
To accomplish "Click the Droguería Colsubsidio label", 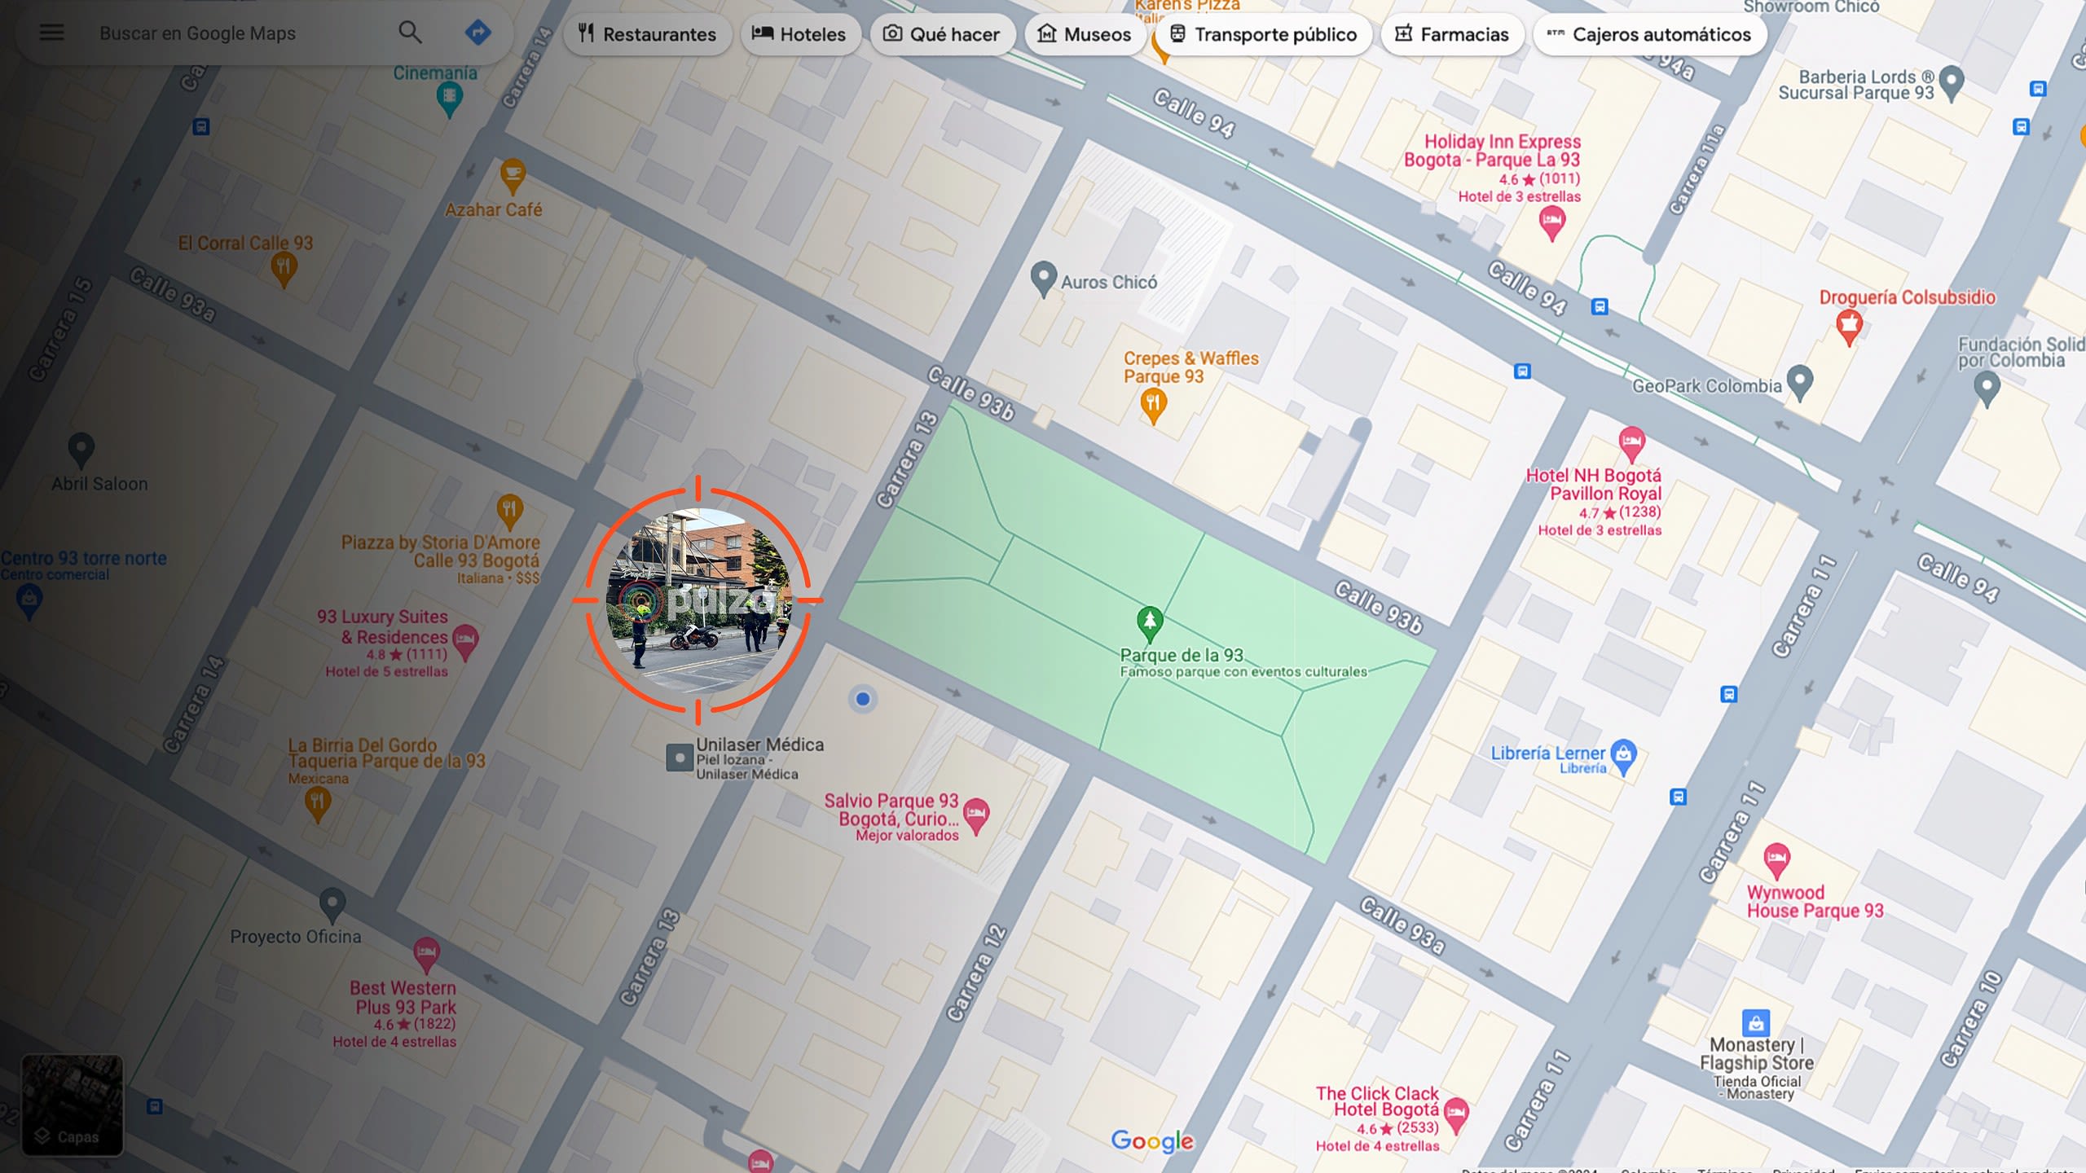I will tap(1908, 297).
